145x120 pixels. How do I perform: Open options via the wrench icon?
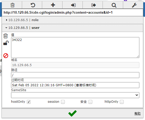pyautogui.click(x=134, y=5)
